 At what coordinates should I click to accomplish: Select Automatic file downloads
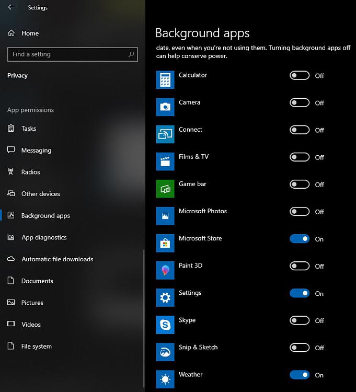point(58,259)
